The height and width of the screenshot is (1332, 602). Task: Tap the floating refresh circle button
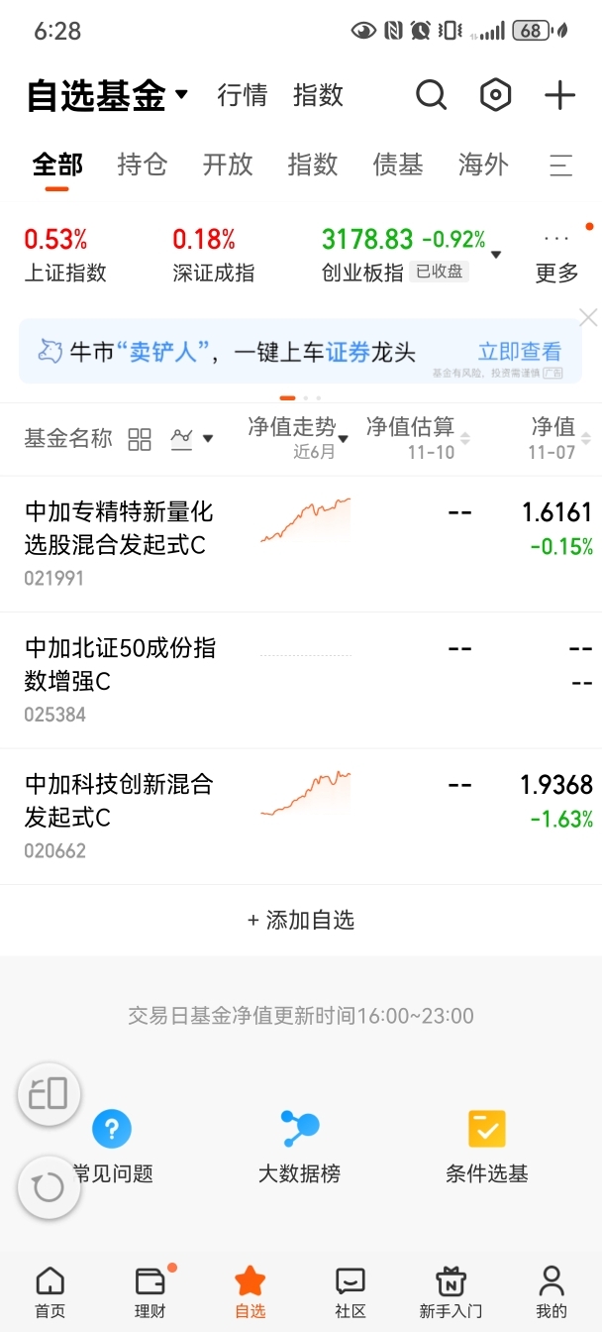49,1186
